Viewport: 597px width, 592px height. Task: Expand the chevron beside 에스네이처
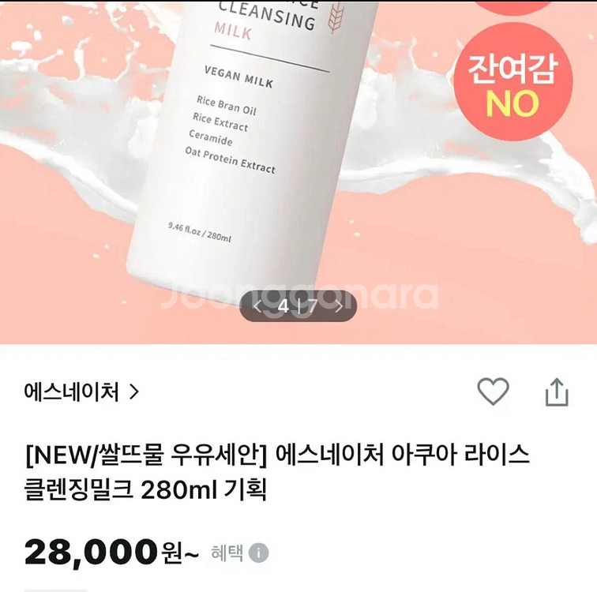tap(133, 392)
